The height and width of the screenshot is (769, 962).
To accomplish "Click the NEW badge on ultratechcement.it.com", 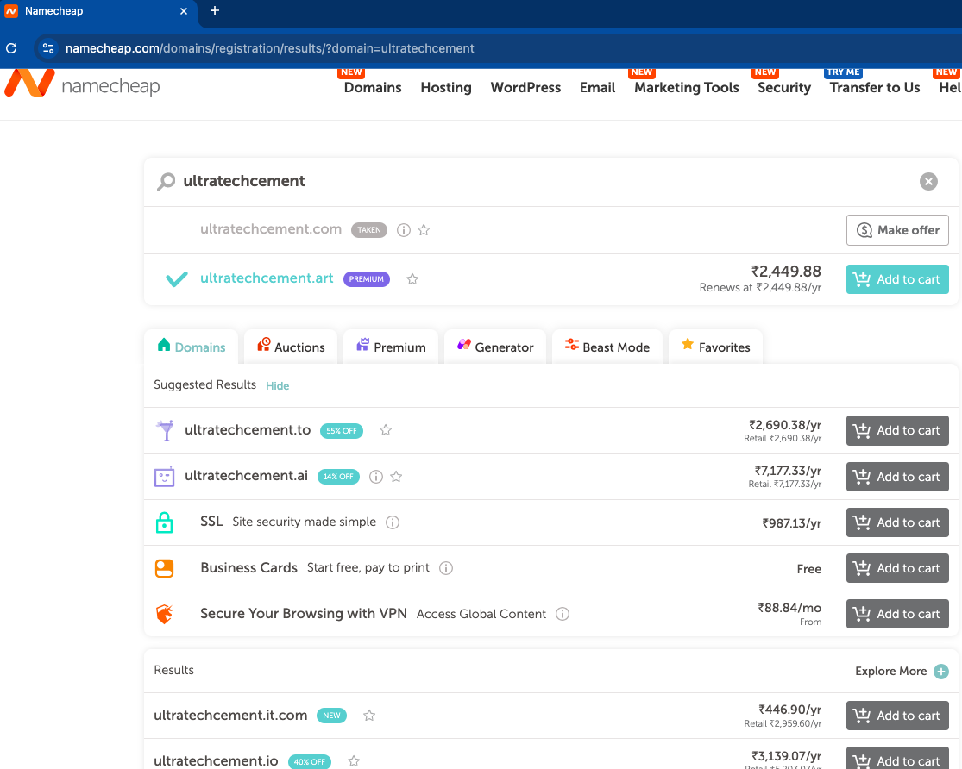I will click(x=331, y=715).
